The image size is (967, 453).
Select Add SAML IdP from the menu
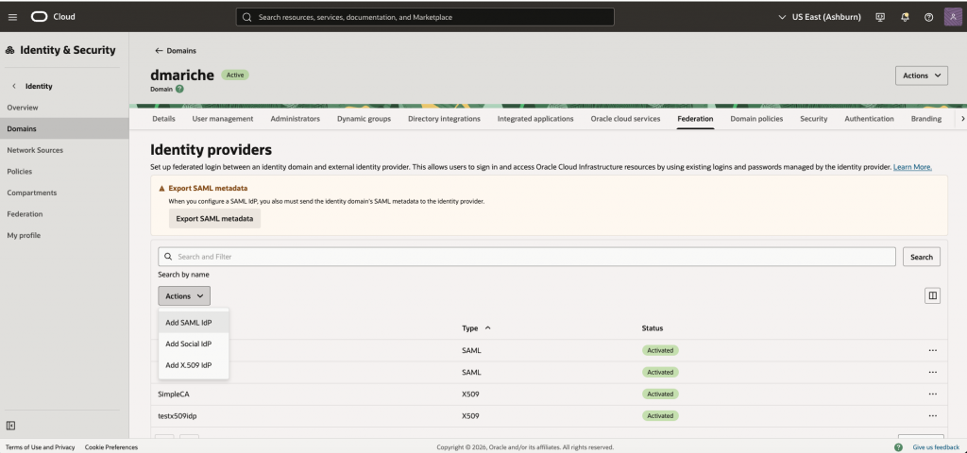(189, 323)
